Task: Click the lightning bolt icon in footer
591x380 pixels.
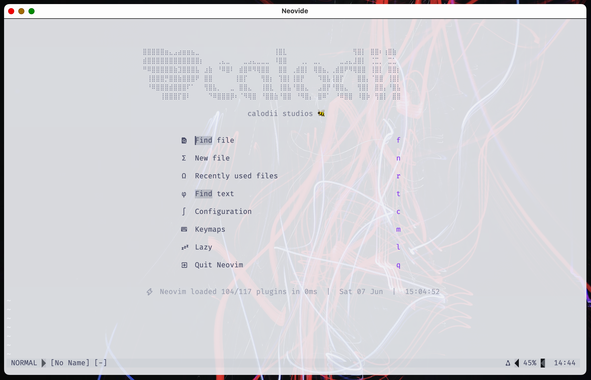Action: click(x=150, y=292)
